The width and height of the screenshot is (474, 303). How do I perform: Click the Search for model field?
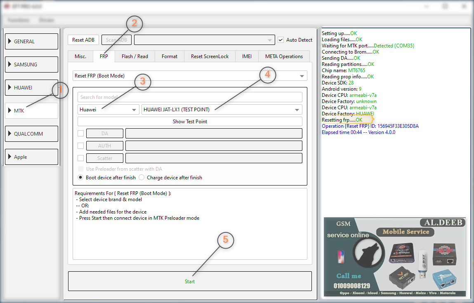[x=190, y=97]
